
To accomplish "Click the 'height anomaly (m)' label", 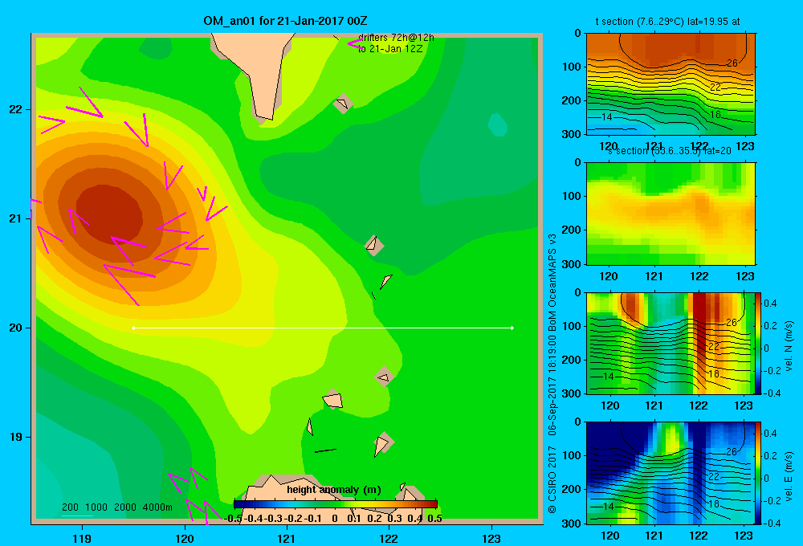I will (x=334, y=490).
